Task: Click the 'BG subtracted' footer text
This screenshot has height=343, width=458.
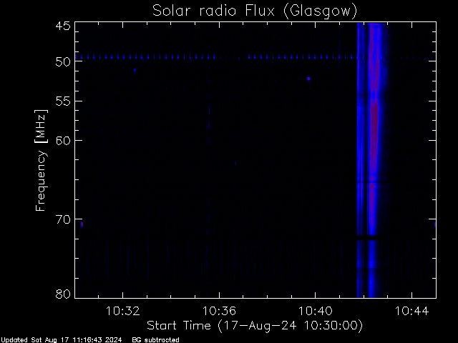Action: (x=155, y=340)
